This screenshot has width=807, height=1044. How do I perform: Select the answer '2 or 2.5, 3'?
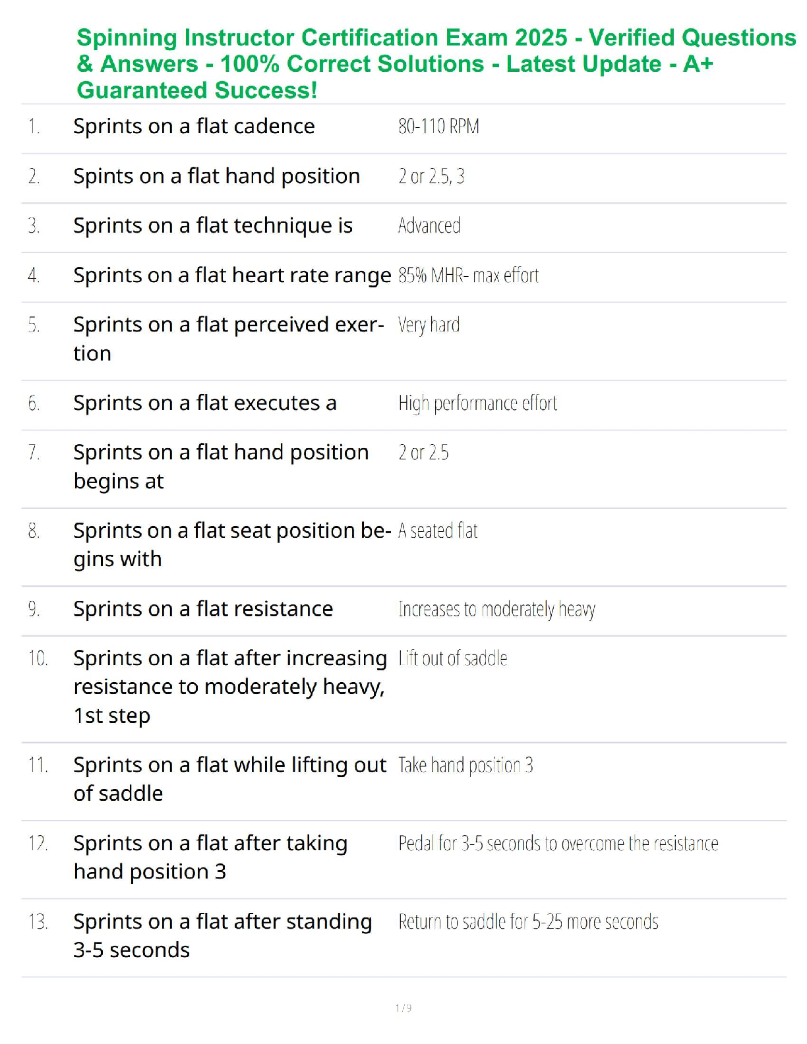click(431, 176)
